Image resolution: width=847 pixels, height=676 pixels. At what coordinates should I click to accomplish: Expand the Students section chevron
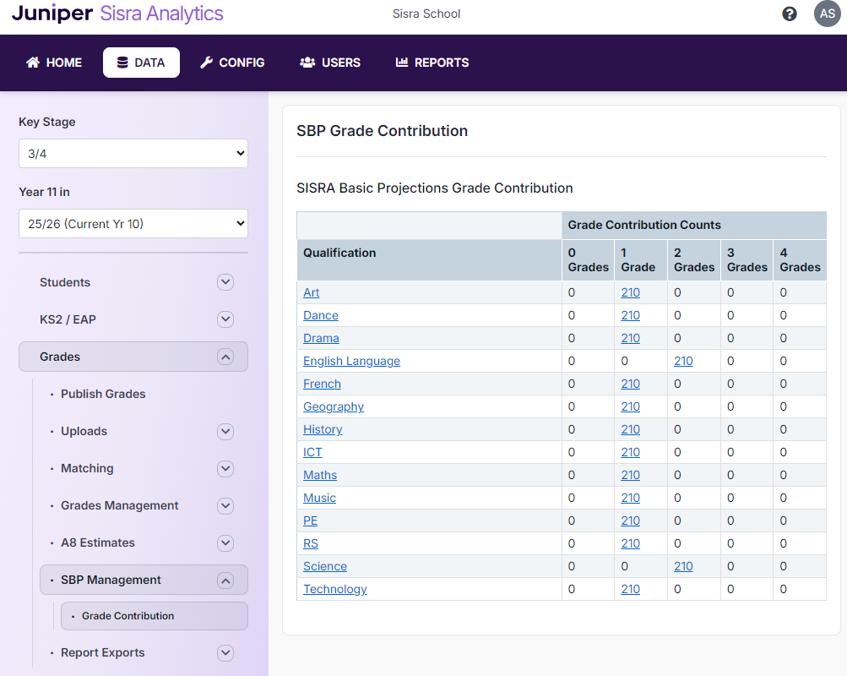coord(225,282)
